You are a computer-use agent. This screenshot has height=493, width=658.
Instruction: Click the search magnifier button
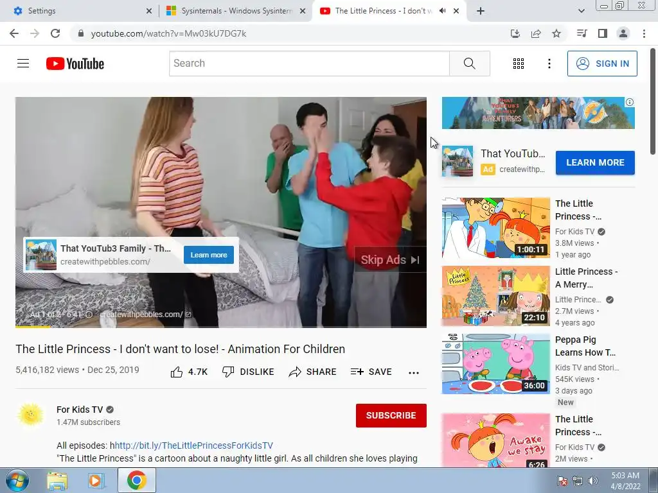pyautogui.click(x=470, y=64)
